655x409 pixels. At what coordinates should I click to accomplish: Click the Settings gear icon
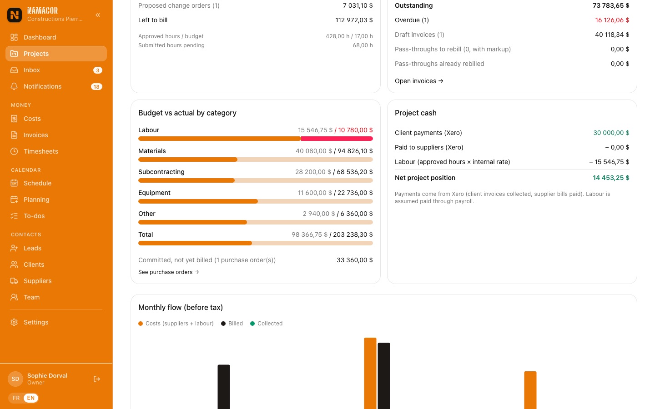pos(14,322)
